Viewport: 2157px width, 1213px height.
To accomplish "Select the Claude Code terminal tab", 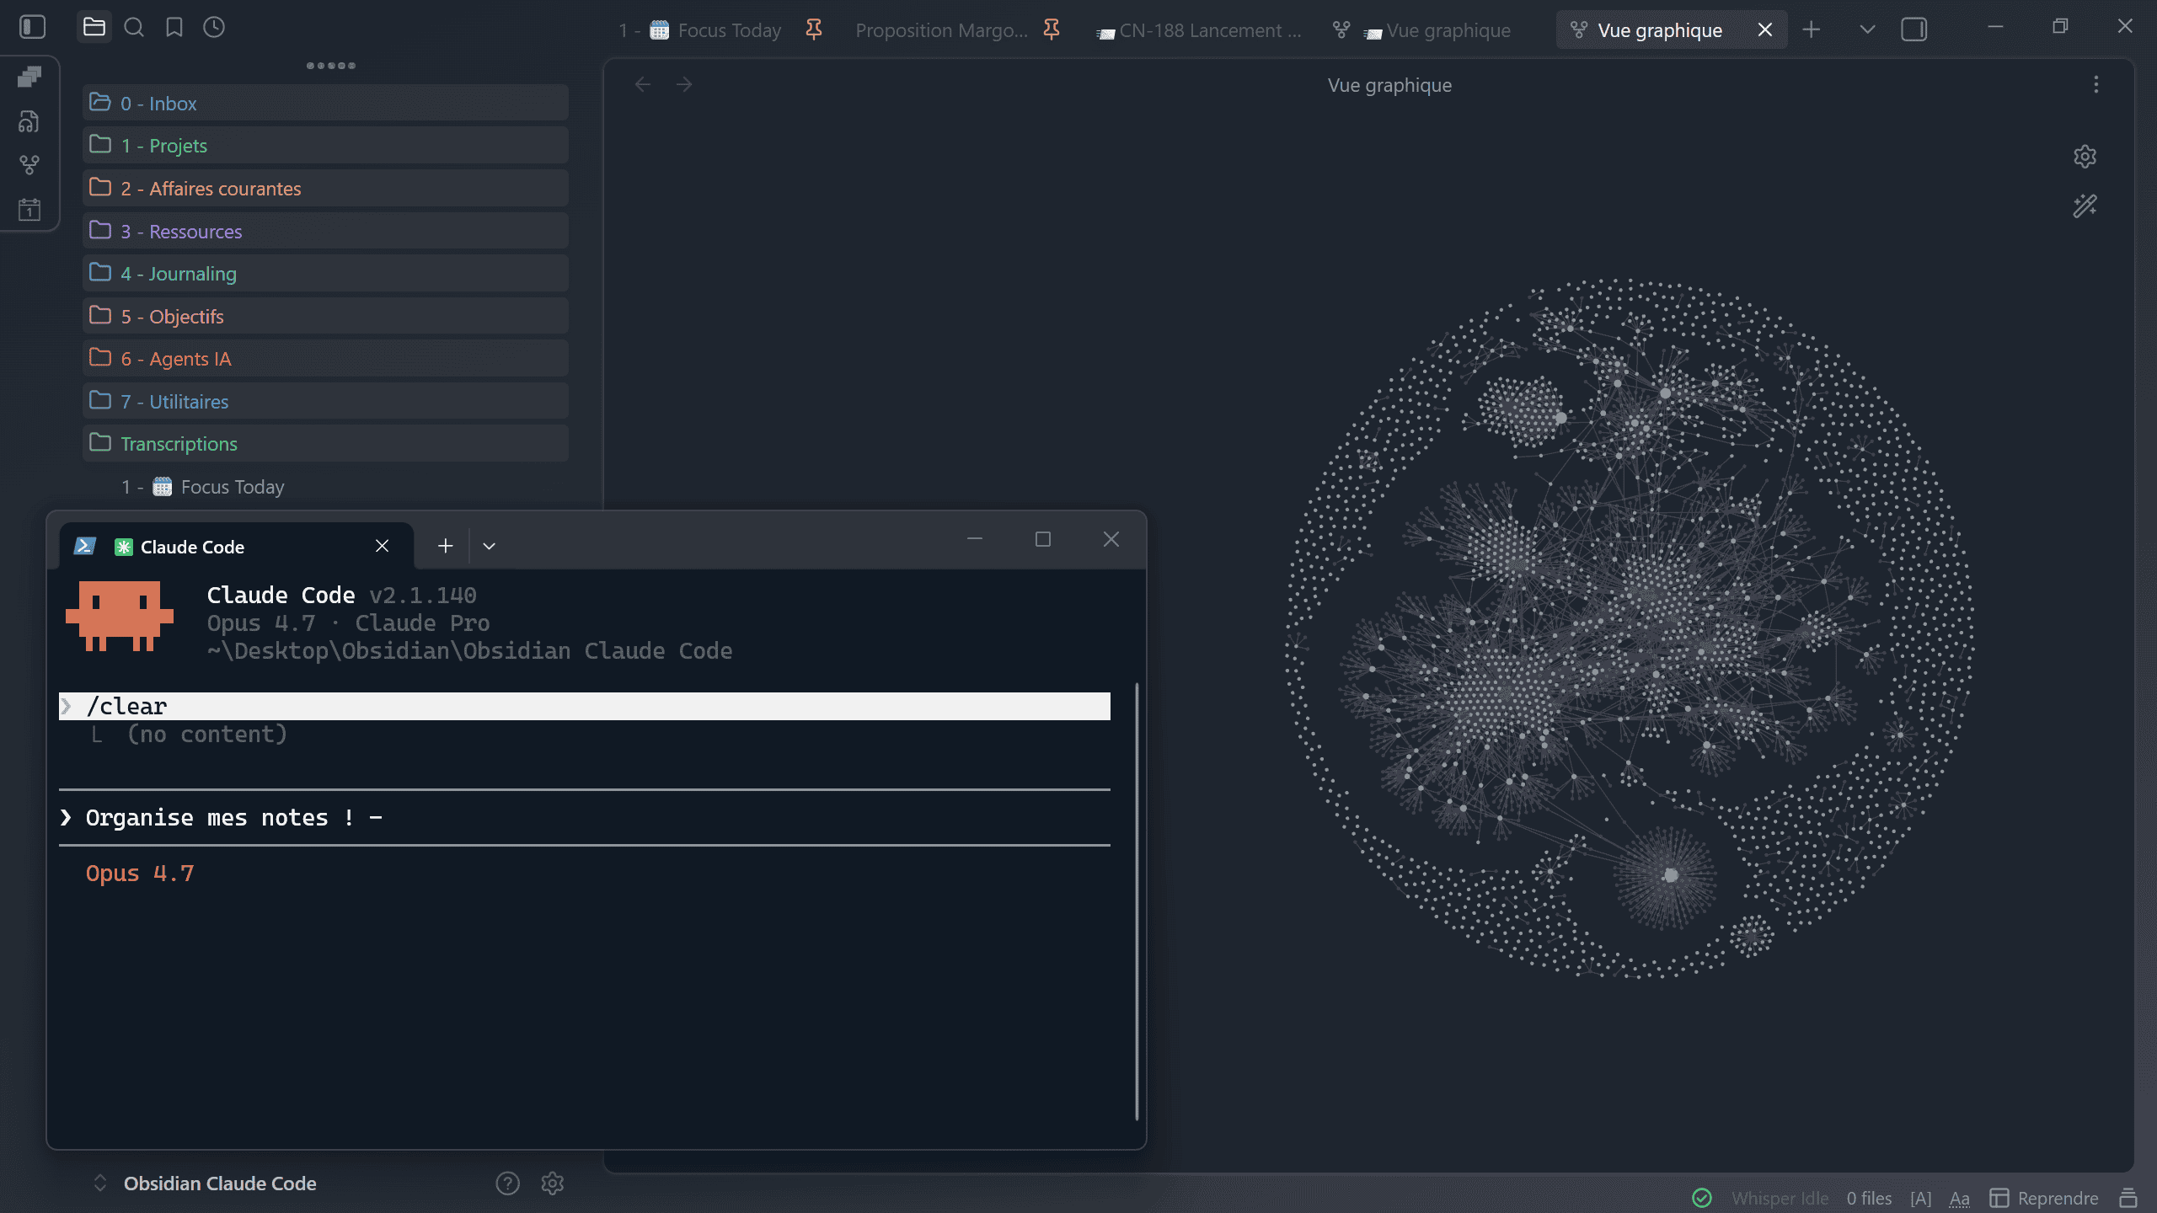I will pyautogui.click(x=236, y=547).
